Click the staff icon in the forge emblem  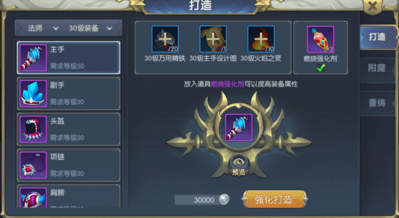pos(239,127)
